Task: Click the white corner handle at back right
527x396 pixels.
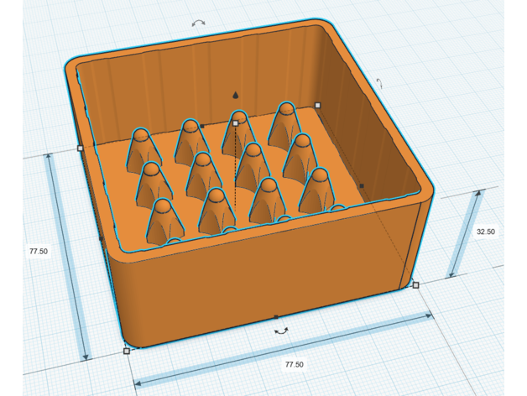Action: coord(317,105)
